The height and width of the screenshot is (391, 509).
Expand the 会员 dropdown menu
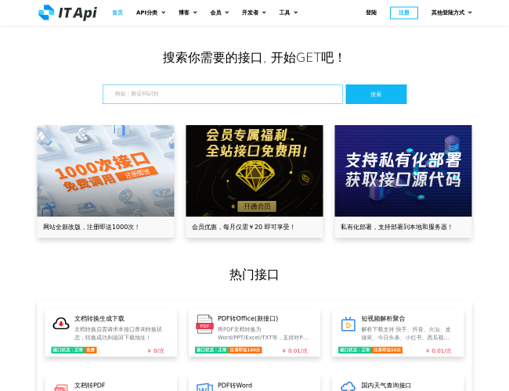tap(219, 13)
